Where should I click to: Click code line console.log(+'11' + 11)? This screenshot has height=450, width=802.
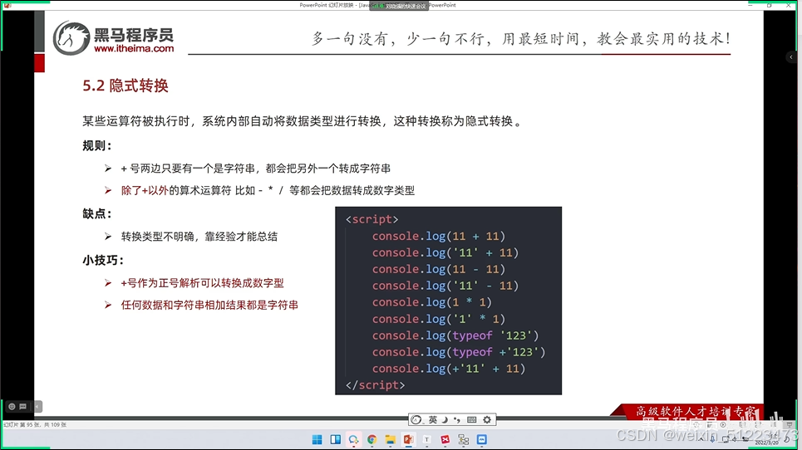tap(449, 369)
